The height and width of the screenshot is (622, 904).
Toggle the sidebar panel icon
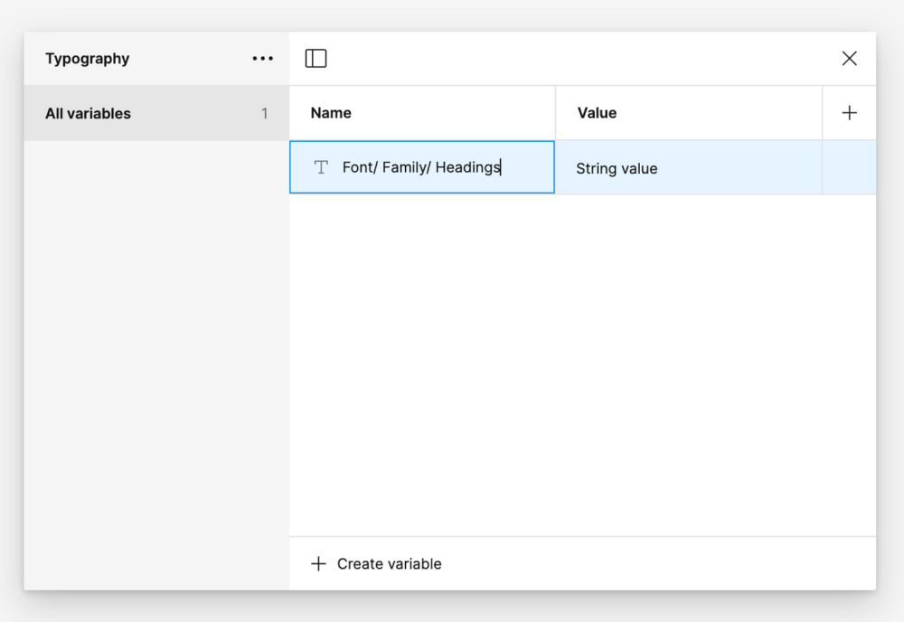315,58
